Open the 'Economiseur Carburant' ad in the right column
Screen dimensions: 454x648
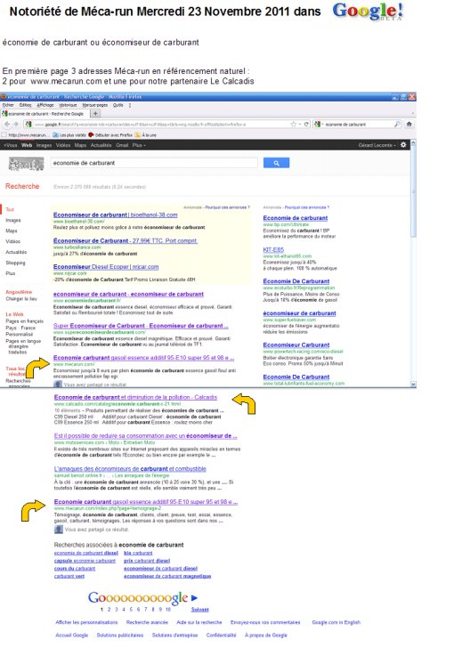click(296, 345)
